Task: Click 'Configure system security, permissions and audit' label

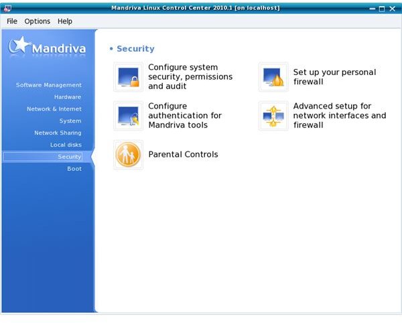Action: pos(190,76)
